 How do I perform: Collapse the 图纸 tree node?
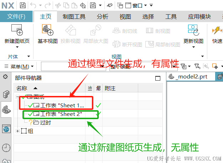[x=17, y=97]
